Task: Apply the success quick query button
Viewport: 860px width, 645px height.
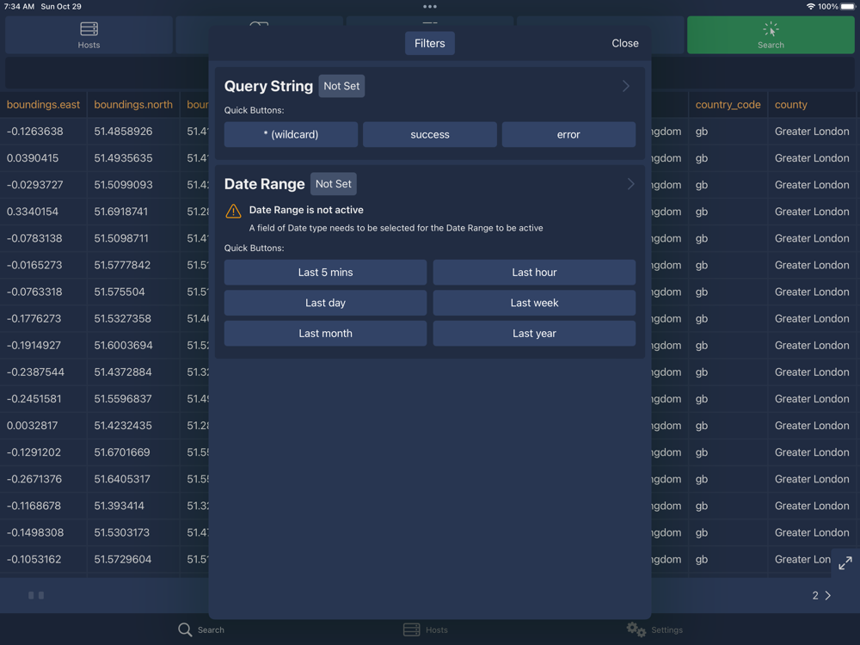Action: pos(430,134)
